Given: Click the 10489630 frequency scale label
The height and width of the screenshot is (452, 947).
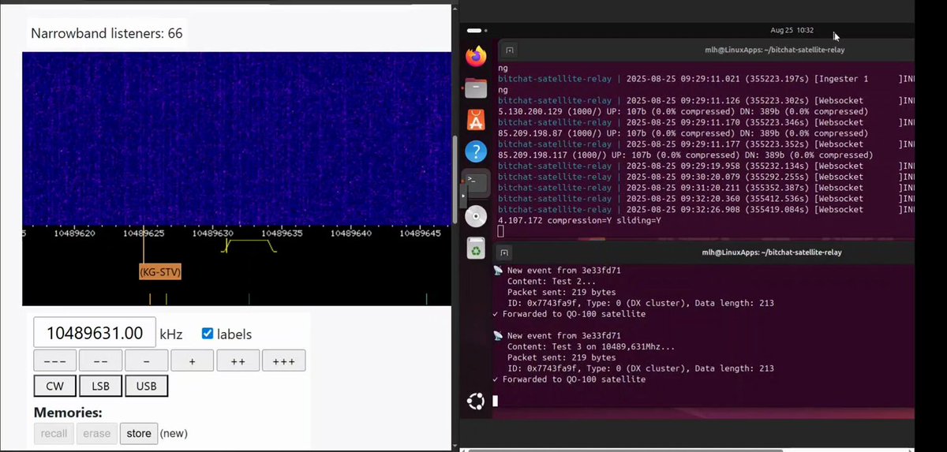Looking at the screenshot, I should tap(213, 233).
